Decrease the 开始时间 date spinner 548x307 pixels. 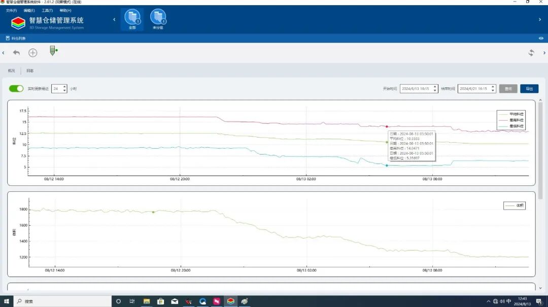click(x=435, y=90)
